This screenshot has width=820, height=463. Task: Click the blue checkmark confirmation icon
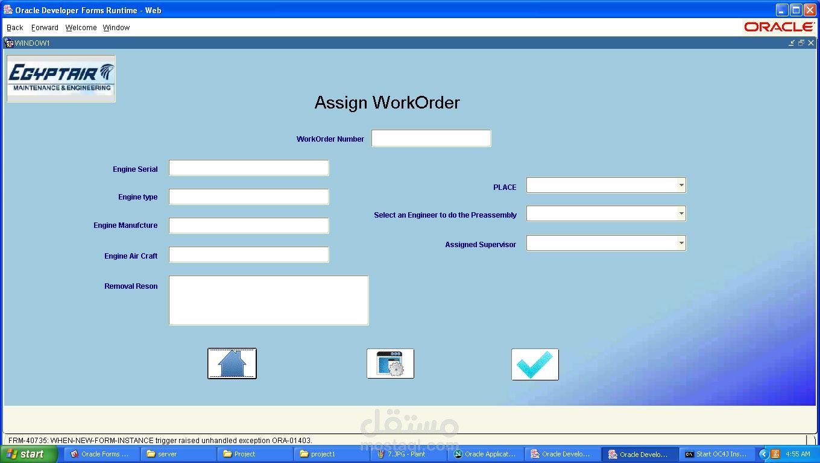point(534,363)
